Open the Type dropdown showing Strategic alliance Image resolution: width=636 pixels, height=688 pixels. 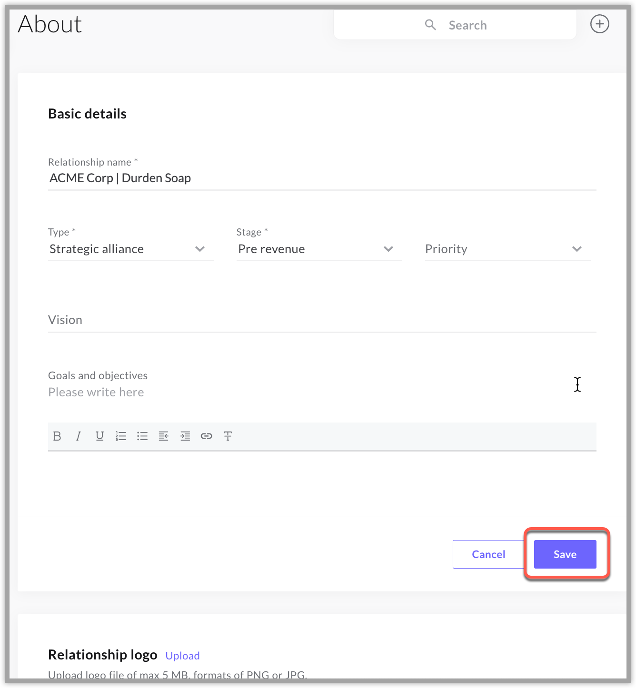pyautogui.click(x=130, y=249)
